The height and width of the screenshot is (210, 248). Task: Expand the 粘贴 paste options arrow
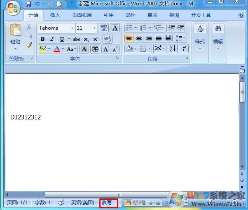(x=15, y=49)
